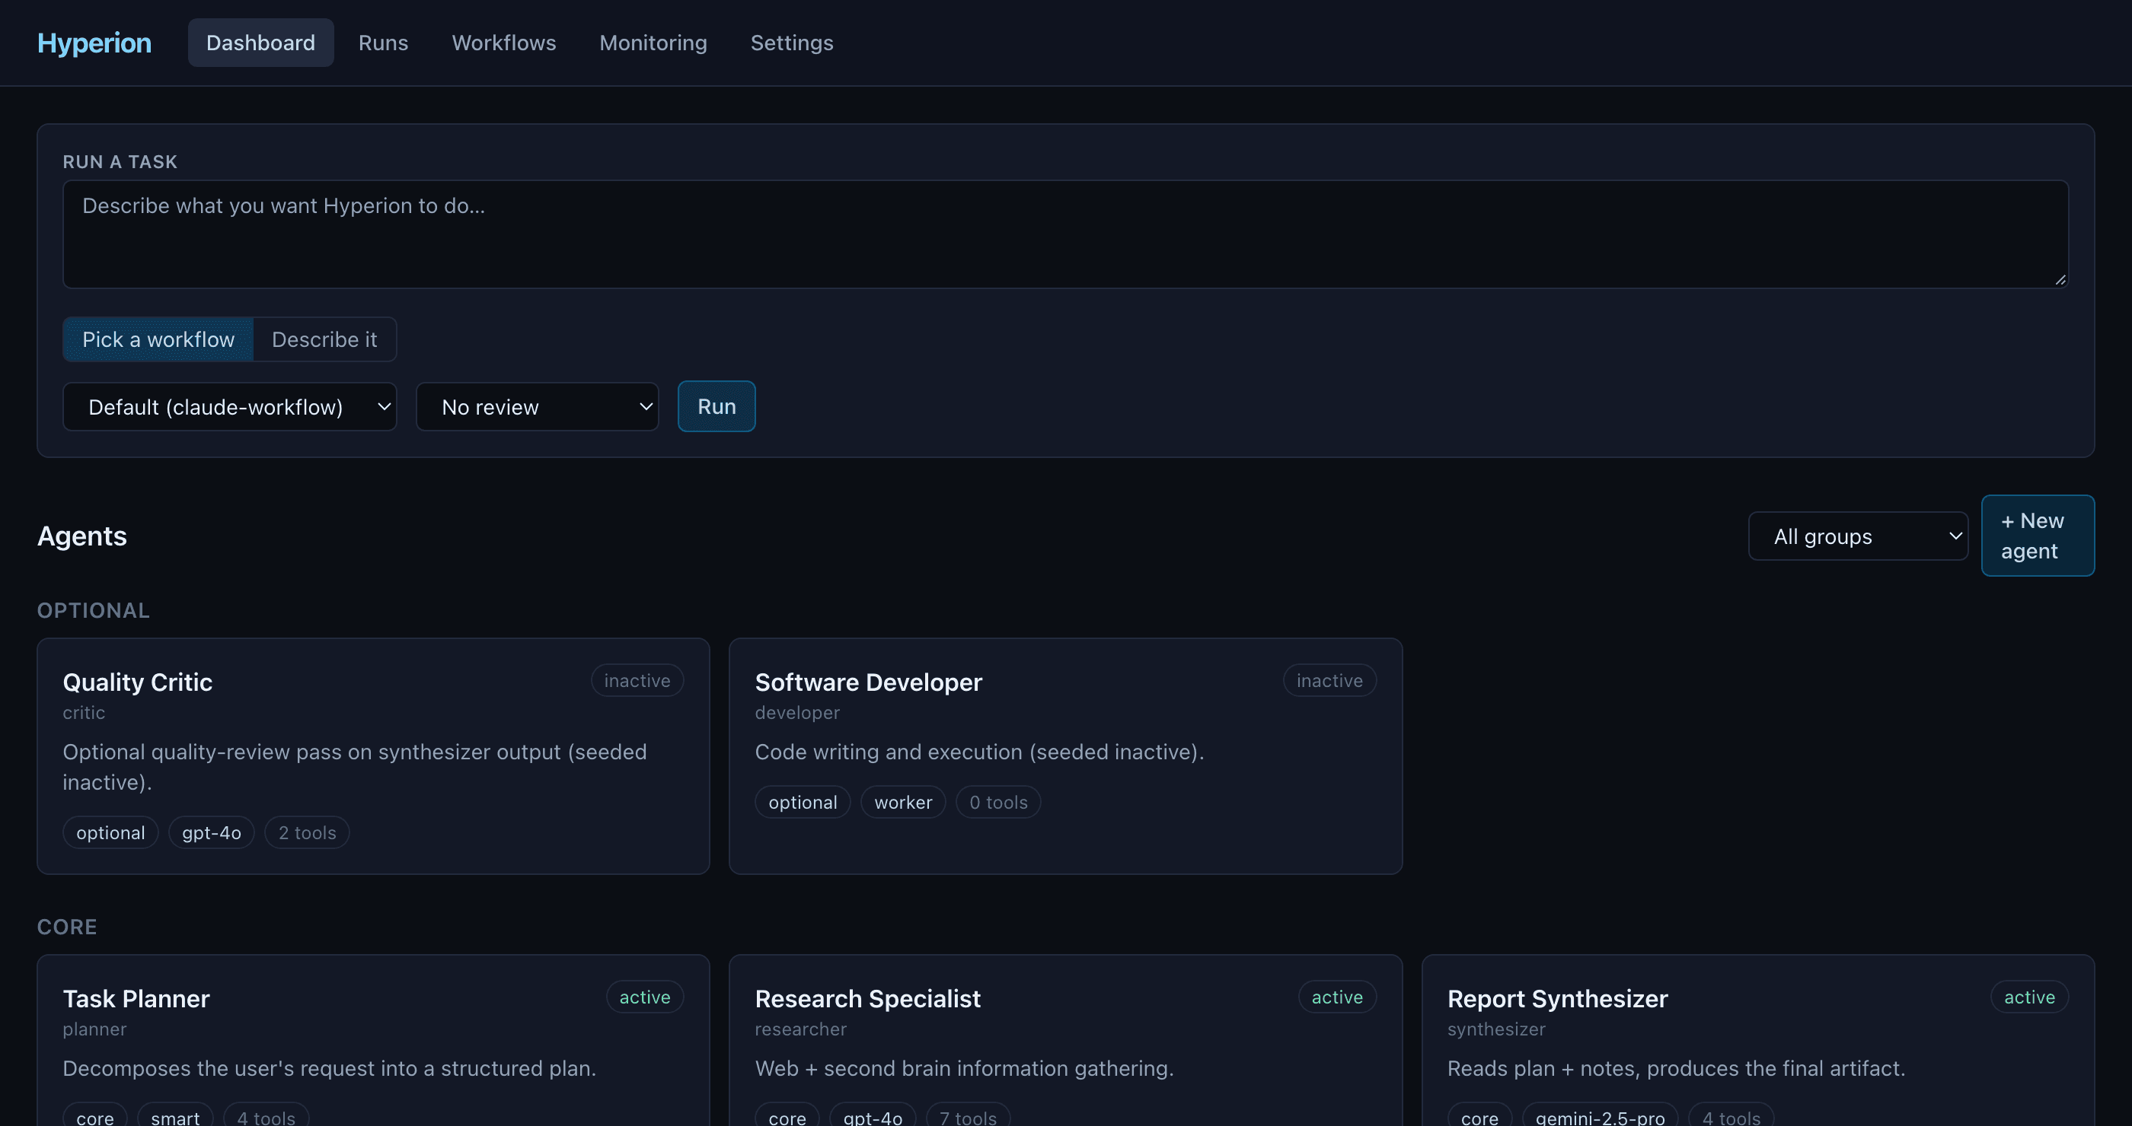This screenshot has height=1126, width=2132.
Task: Open the Task Planner agent card
Action: [373, 1041]
